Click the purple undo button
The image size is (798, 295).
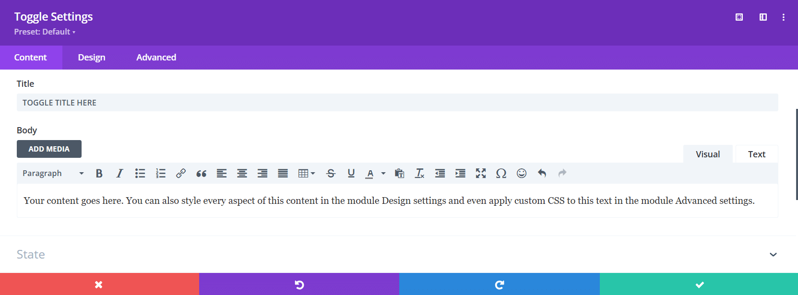point(299,284)
